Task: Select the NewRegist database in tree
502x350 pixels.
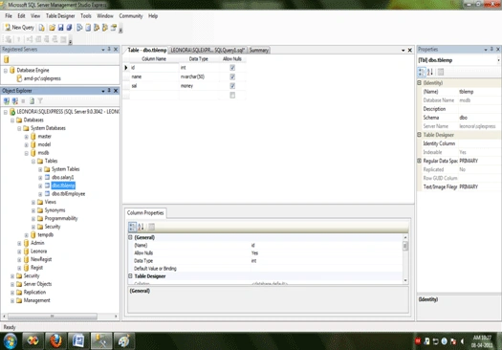Action: tap(41, 259)
